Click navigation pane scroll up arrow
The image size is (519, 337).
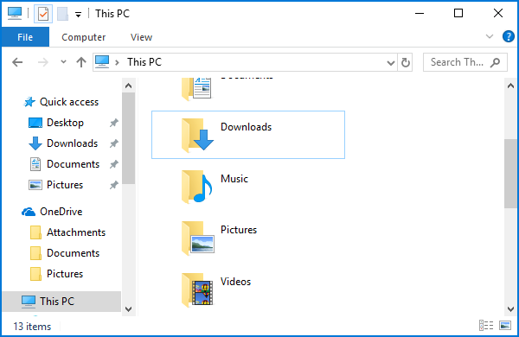[128, 86]
